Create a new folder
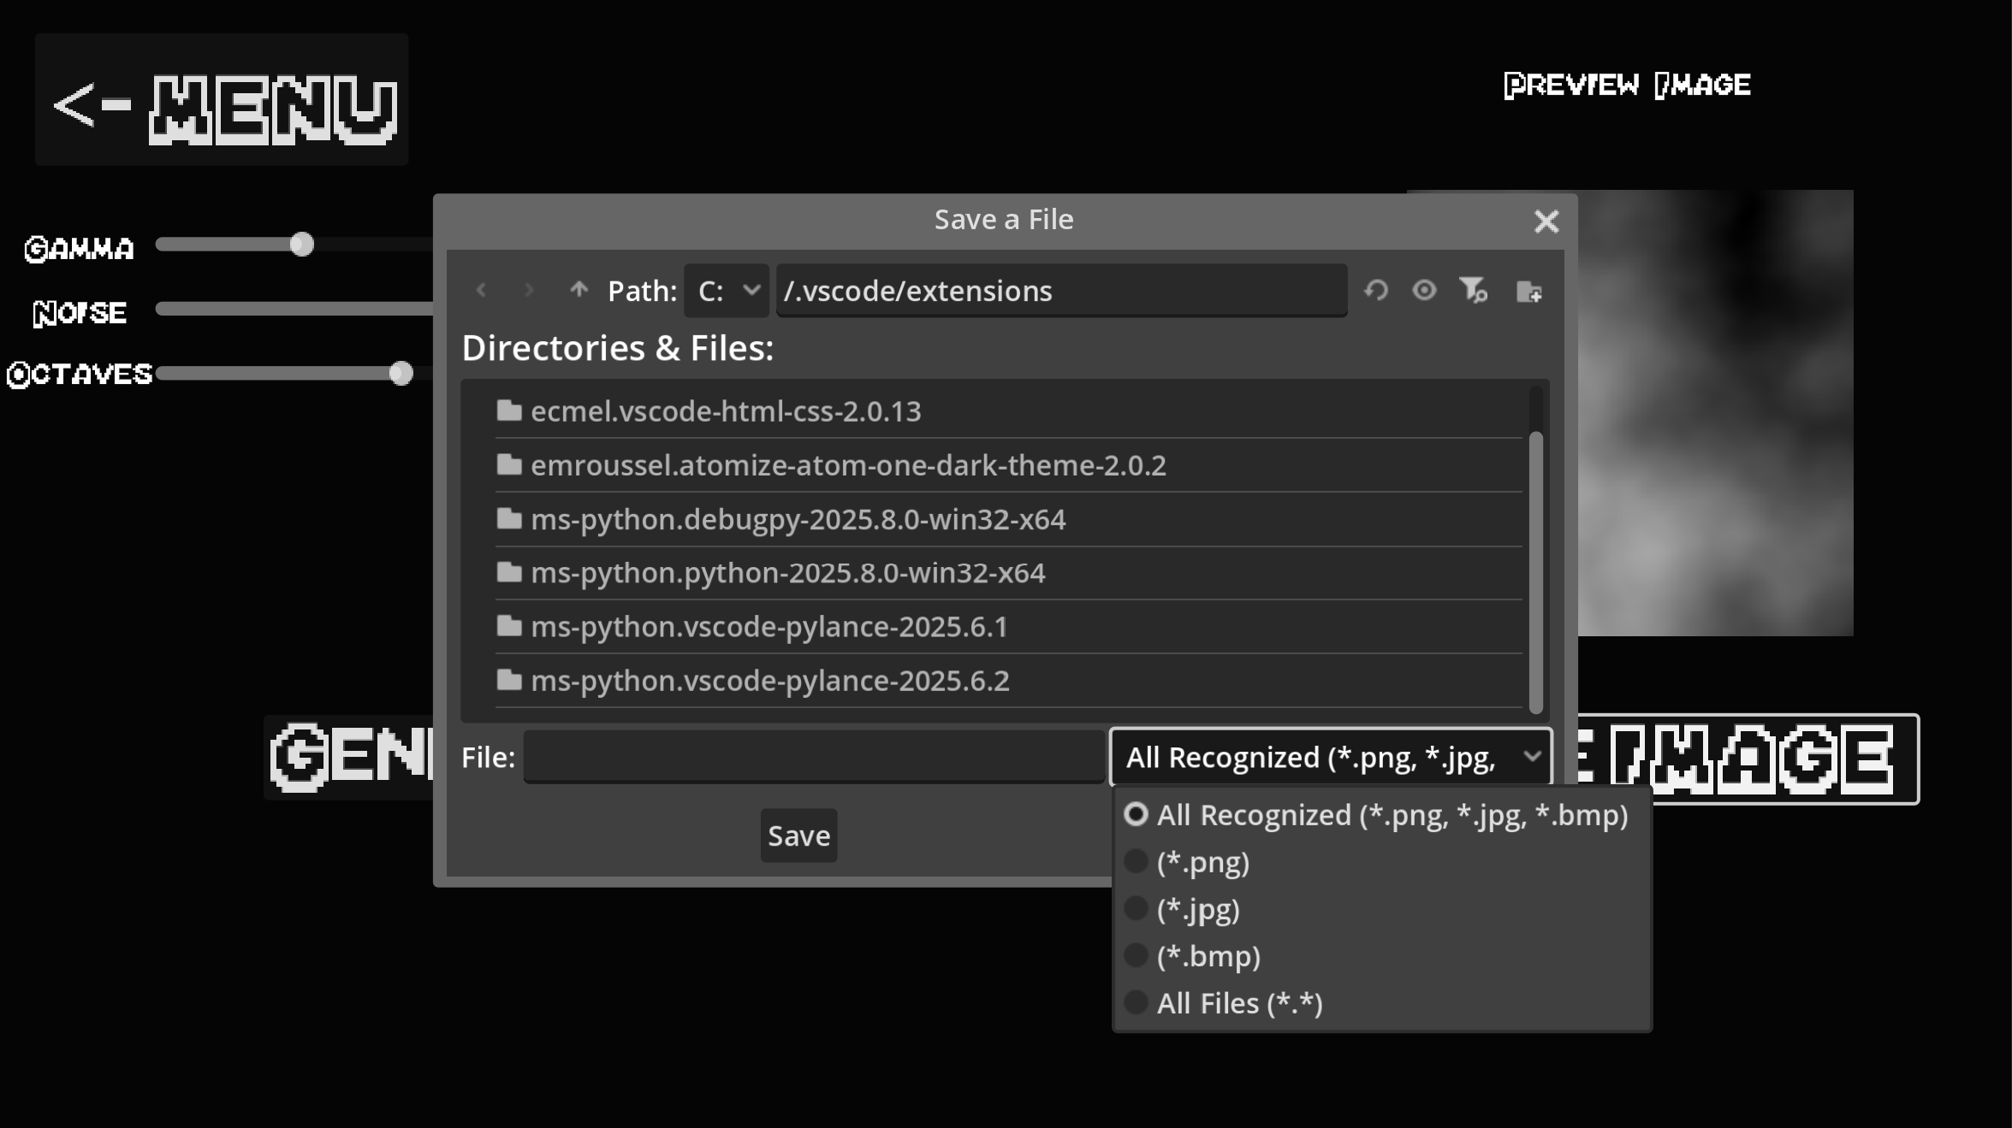Viewport: 2012px width, 1128px height. [x=1528, y=292]
